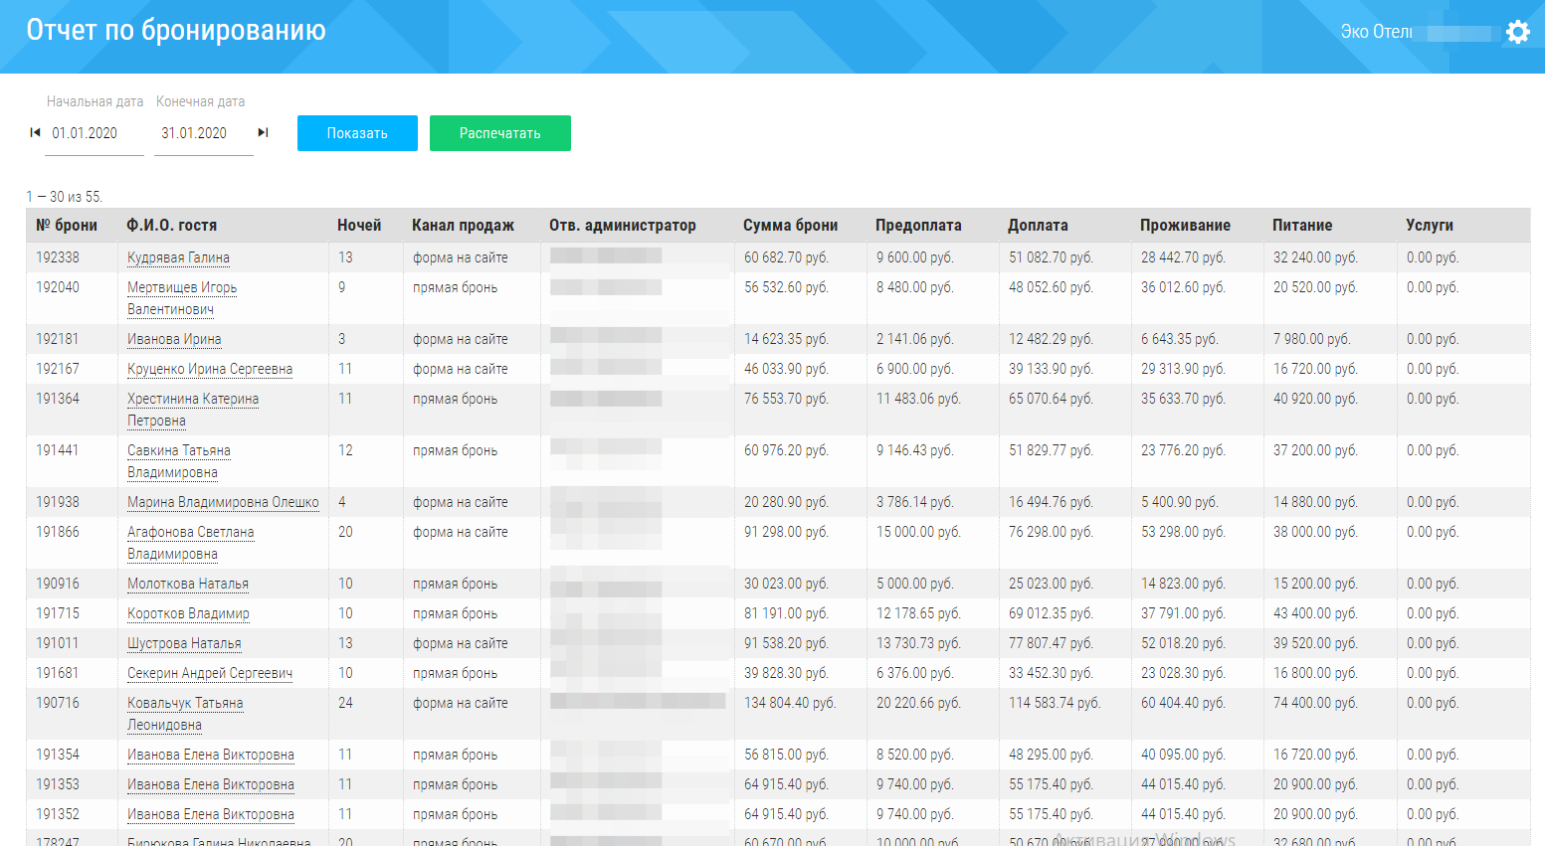Screen dimensions: 1545x846
Task: Select booking number 191011
Action: pos(58,643)
